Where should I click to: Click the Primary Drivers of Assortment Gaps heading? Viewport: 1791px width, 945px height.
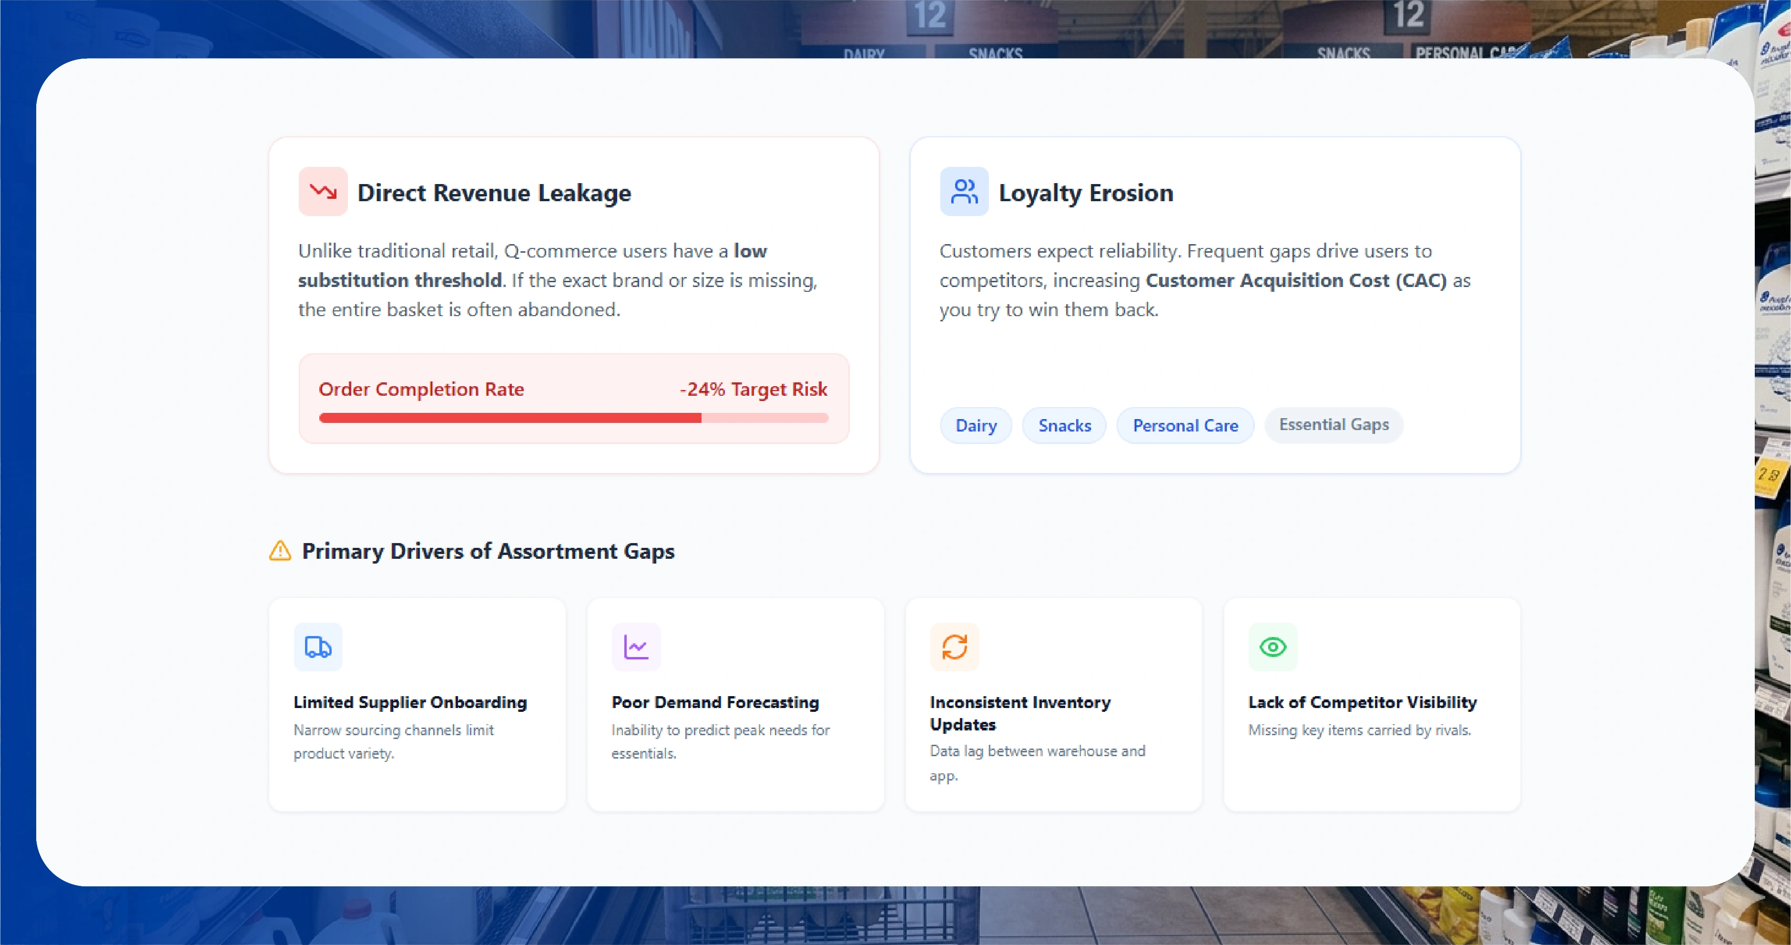488,551
